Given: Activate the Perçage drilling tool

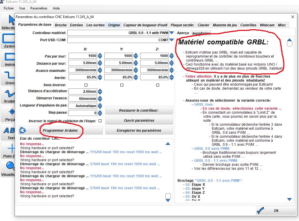Looking at the screenshot, I should coord(8,114).
